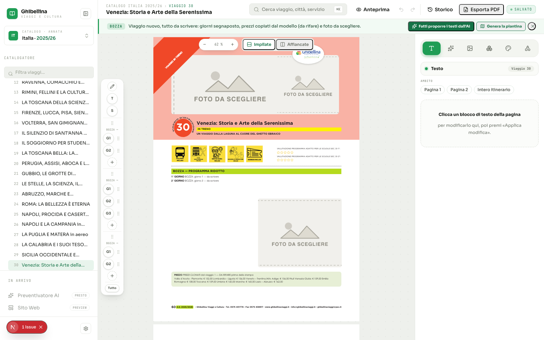The height and width of the screenshot is (340, 544).
Task: Set scope to Intero itinerario
Action: point(494,90)
